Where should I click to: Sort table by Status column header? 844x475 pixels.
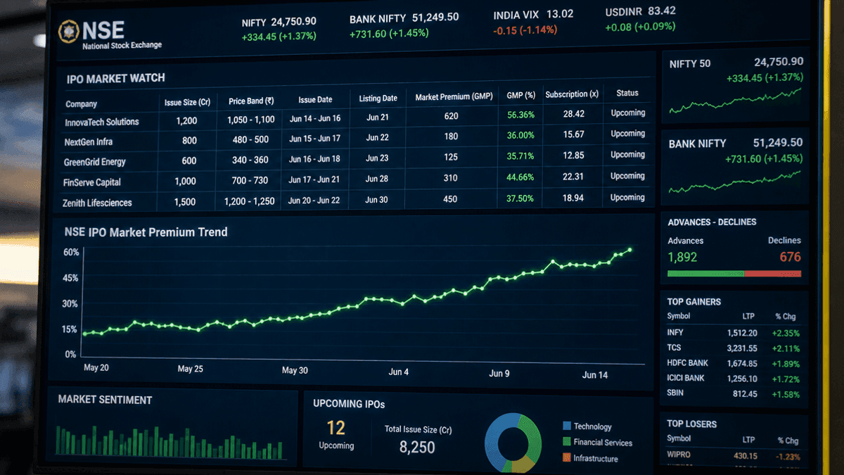(x=627, y=92)
